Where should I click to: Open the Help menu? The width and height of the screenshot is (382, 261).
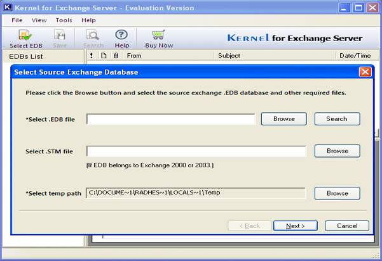click(89, 20)
